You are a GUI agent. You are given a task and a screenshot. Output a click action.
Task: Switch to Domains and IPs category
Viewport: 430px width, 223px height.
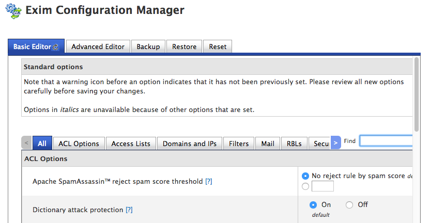[189, 144]
